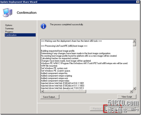141x115 pixels.
Task: Click 'Determining if any changes' log line
Action: tap(76, 53)
